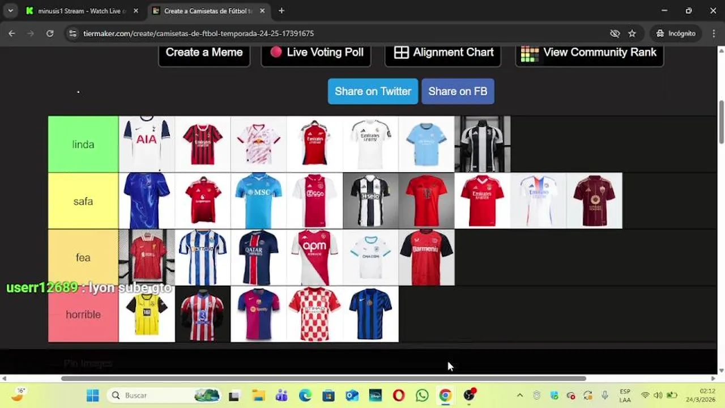Select the Atletico Madrid striped shirt in horrible
Screen dimensions: 725x408
(203, 314)
